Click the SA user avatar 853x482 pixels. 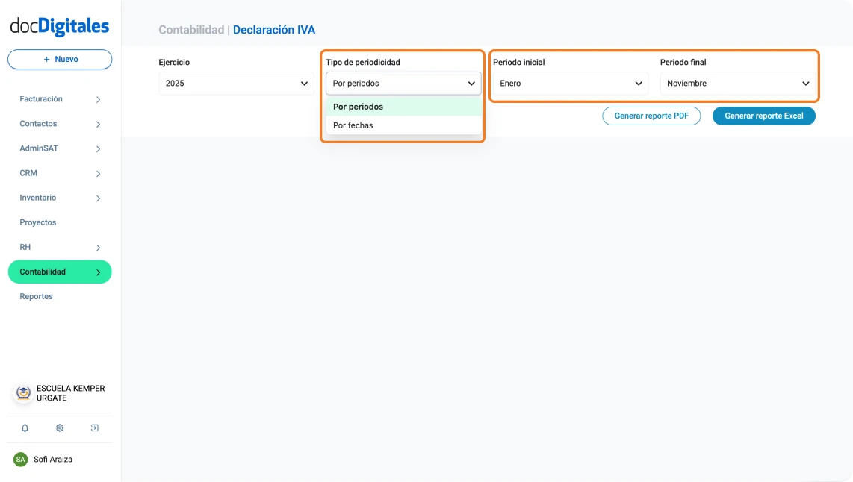click(21, 460)
